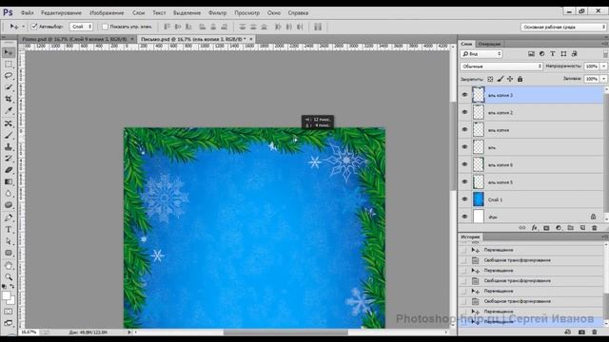
Task: Hide the 'Фон' background layer
Action: tap(464, 217)
